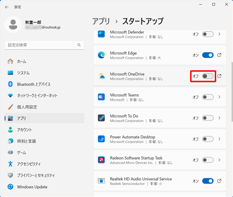
Task: Click the Bluetooth icon in sidebar
Action: point(10,84)
